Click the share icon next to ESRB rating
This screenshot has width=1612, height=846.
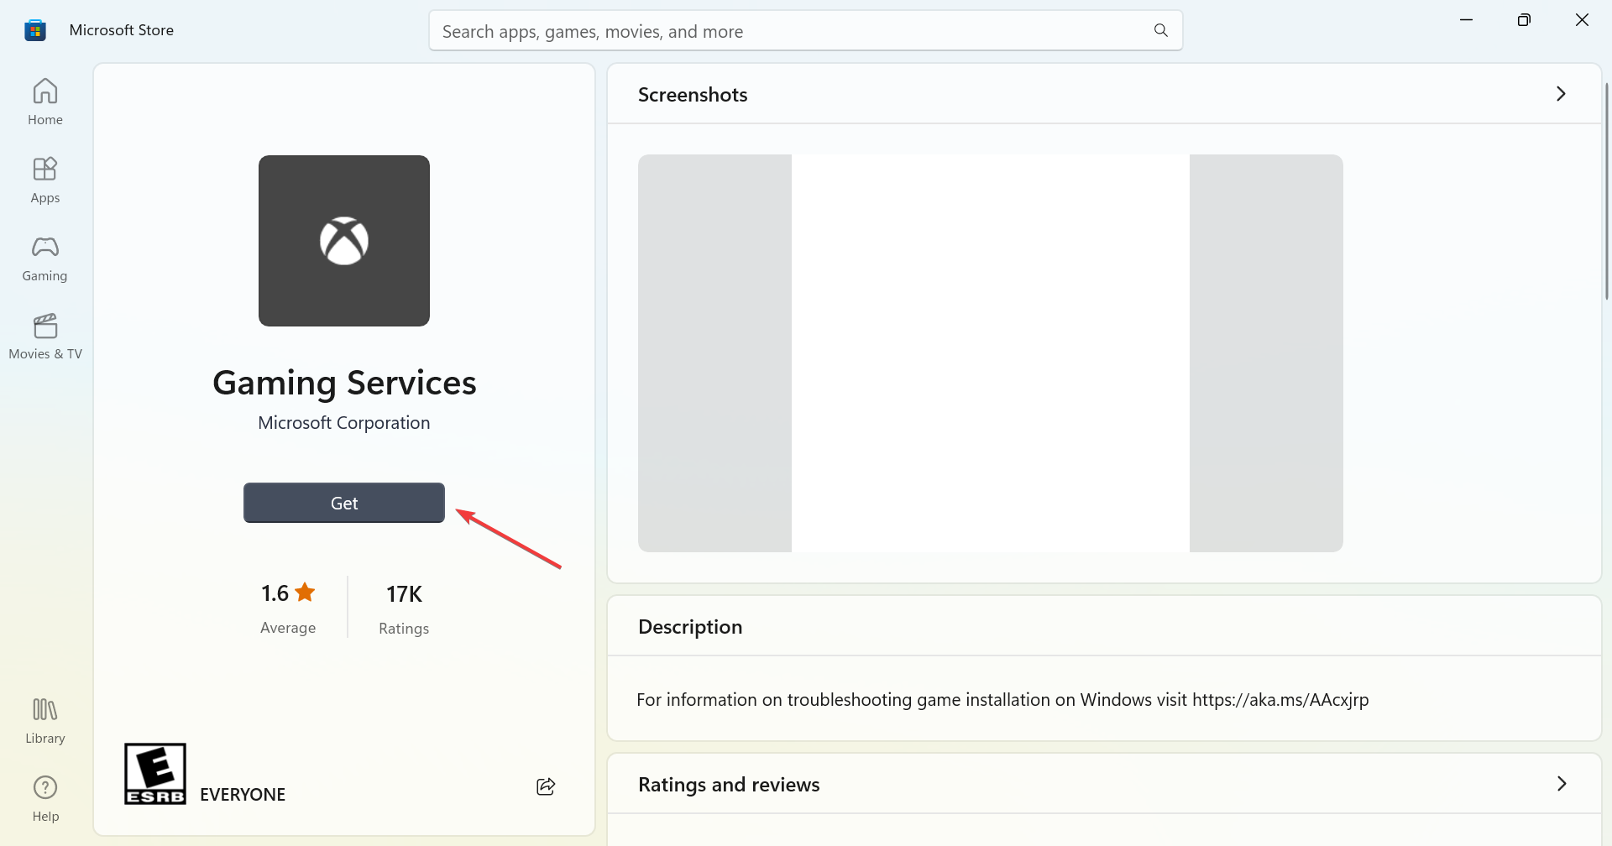[x=546, y=786]
